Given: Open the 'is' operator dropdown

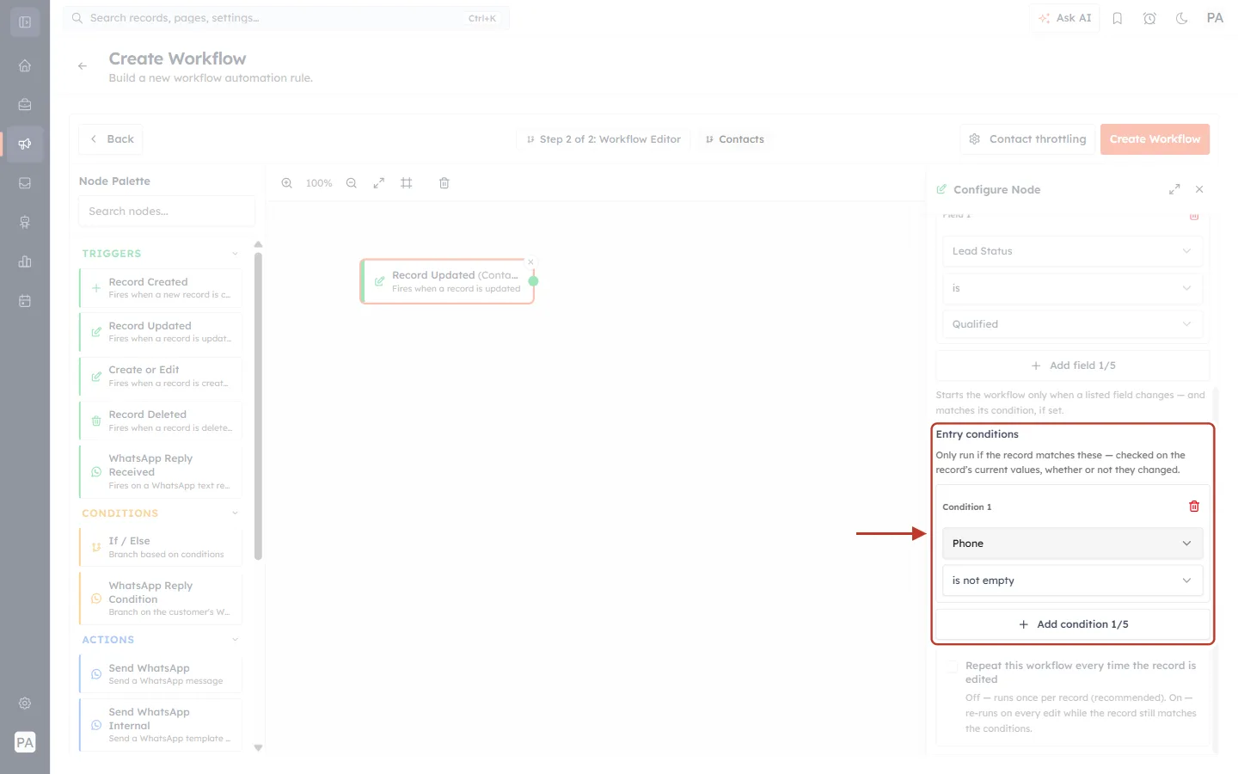Looking at the screenshot, I should (x=1072, y=288).
